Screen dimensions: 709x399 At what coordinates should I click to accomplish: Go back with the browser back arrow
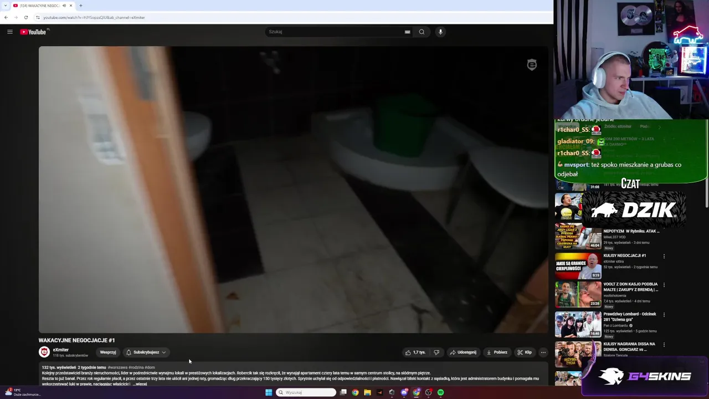[6, 17]
